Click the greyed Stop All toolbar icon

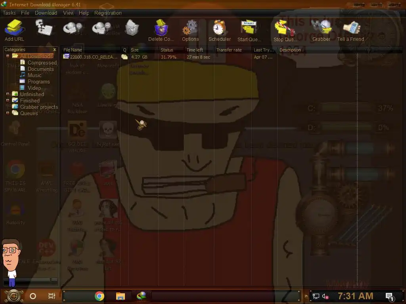click(x=102, y=28)
